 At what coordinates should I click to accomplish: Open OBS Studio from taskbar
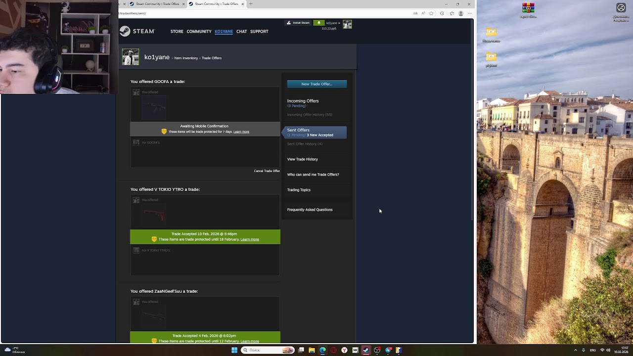tap(377, 350)
